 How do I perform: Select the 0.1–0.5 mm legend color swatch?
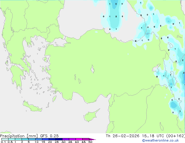(5, 139)
